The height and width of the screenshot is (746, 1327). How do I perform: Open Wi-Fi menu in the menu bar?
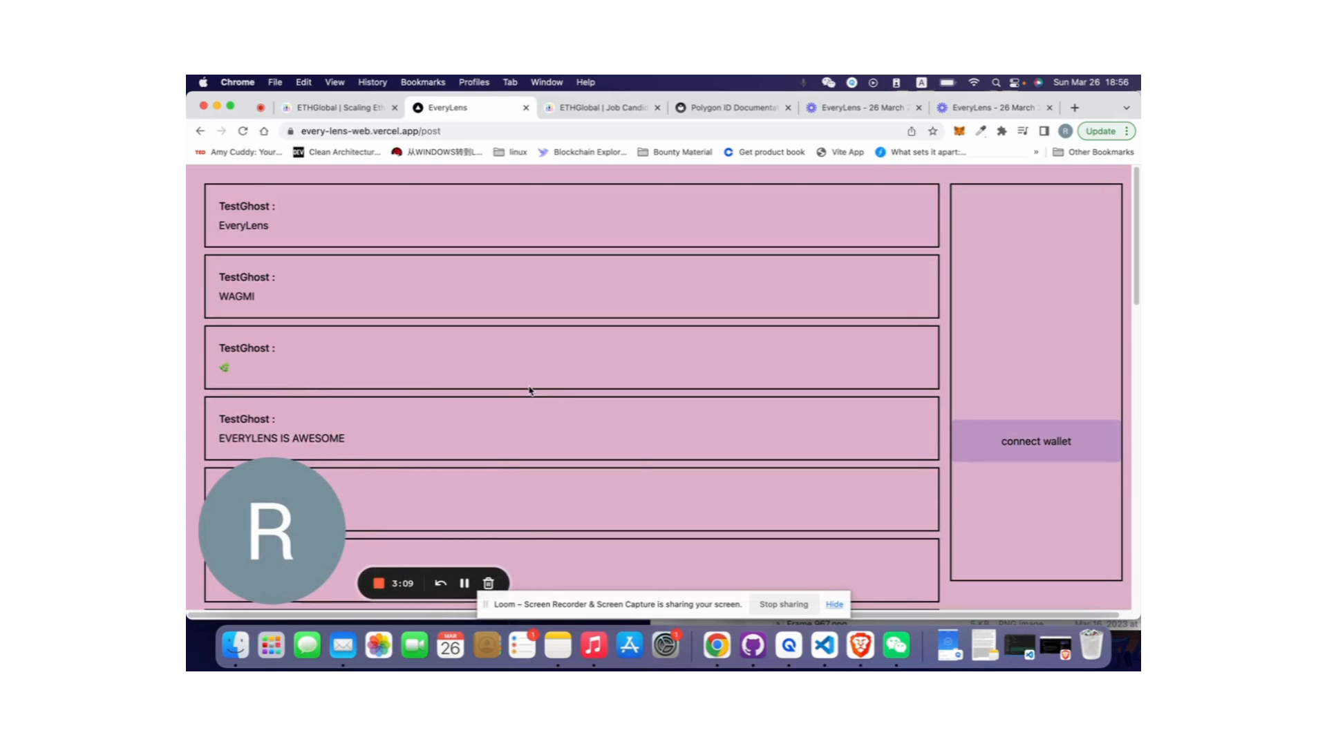pos(974,82)
